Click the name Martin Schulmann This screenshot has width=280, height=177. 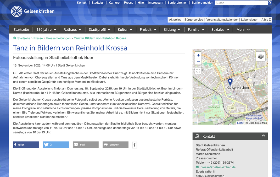[x=208, y=154]
